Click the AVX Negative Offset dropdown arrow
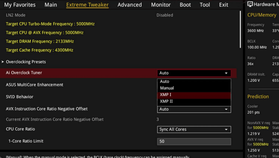Screen dimensions: 279x158 click(x=226, y=109)
